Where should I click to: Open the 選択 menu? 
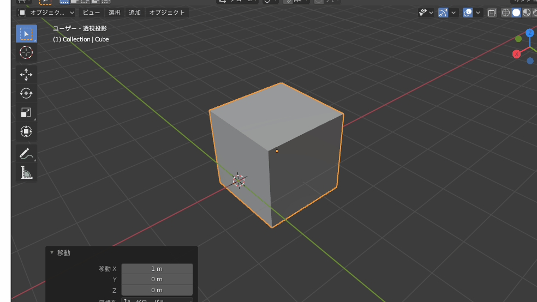[x=115, y=13]
